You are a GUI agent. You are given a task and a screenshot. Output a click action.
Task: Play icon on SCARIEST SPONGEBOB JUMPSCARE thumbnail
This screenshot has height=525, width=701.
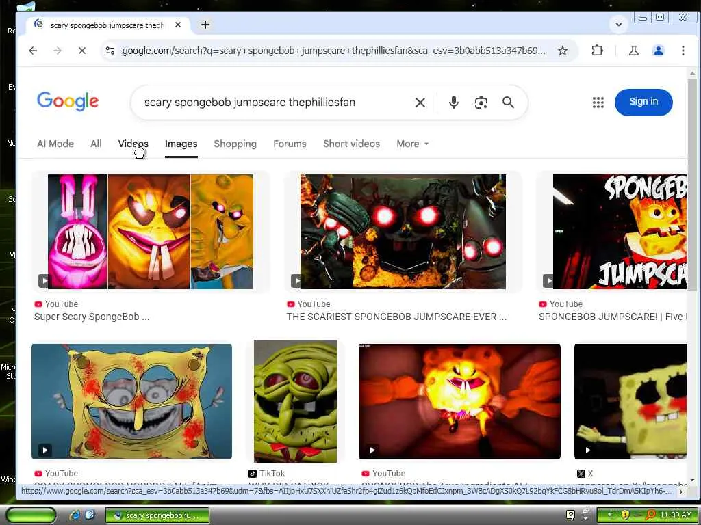296,281
